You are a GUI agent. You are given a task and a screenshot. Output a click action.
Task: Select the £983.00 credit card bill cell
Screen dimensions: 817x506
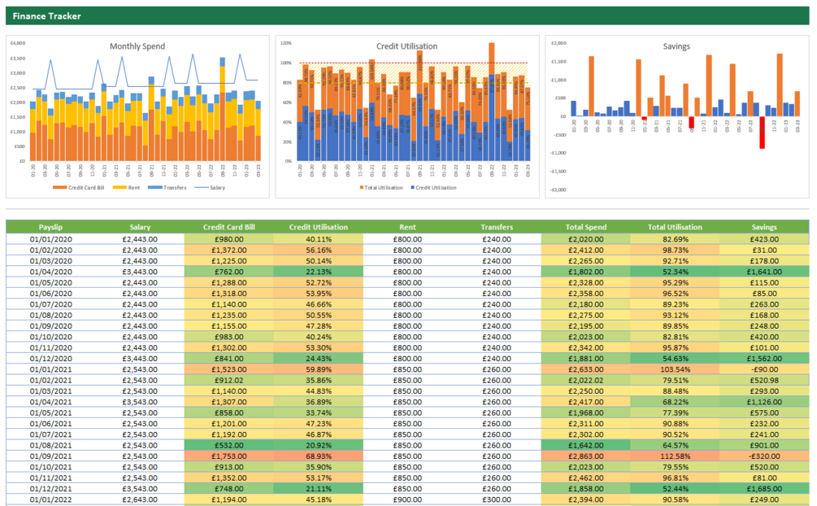click(228, 337)
